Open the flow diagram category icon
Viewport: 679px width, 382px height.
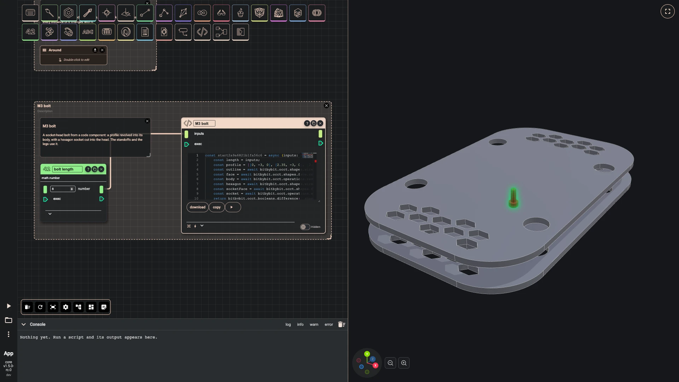point(221,32)
